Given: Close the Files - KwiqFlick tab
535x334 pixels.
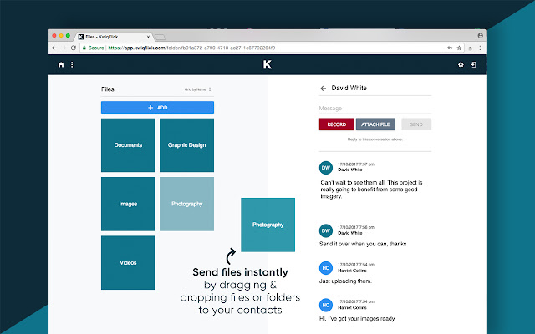Looking at the screenshot, I should pos(148,37).
